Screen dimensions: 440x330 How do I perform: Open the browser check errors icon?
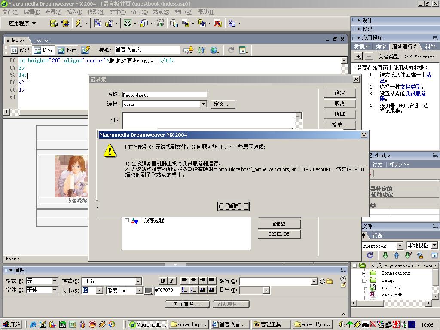[188, 50]
